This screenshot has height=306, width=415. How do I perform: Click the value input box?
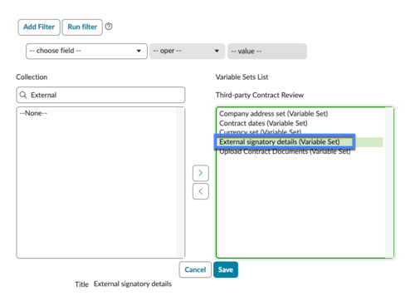(x=267, y=51)
